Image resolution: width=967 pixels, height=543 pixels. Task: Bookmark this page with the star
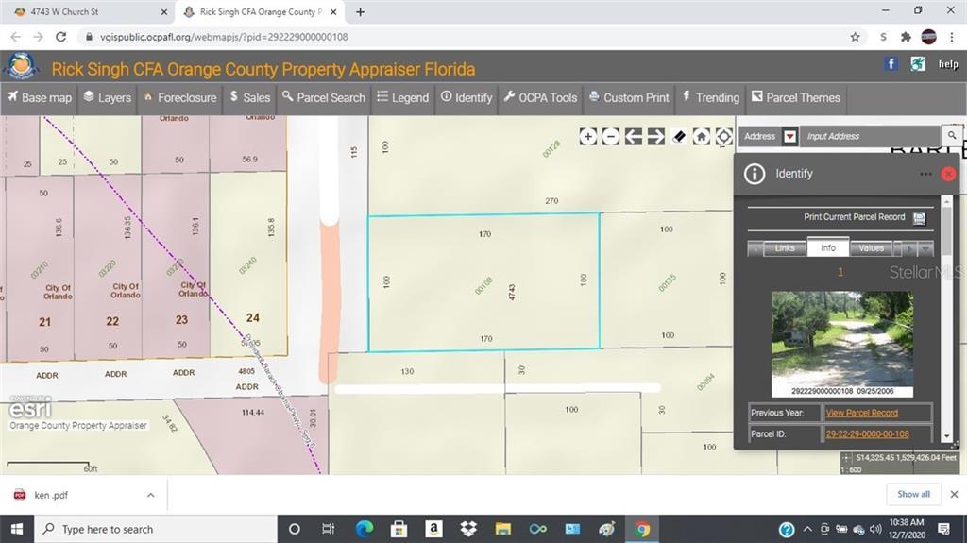point(855,37)
